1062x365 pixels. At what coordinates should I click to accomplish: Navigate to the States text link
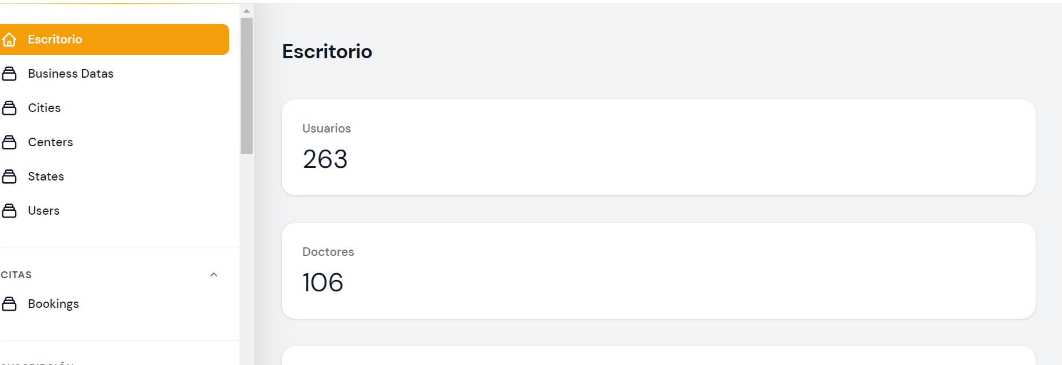(46, 177)
